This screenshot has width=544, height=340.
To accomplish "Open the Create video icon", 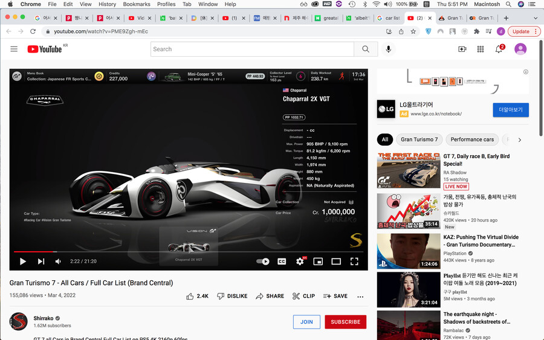I will click(462, 49).
